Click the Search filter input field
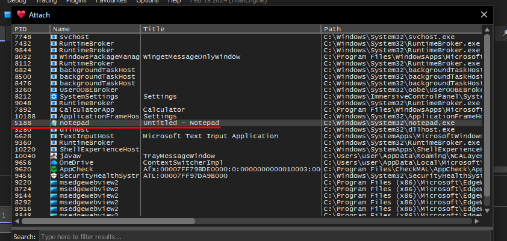 [x=266, y=237]
